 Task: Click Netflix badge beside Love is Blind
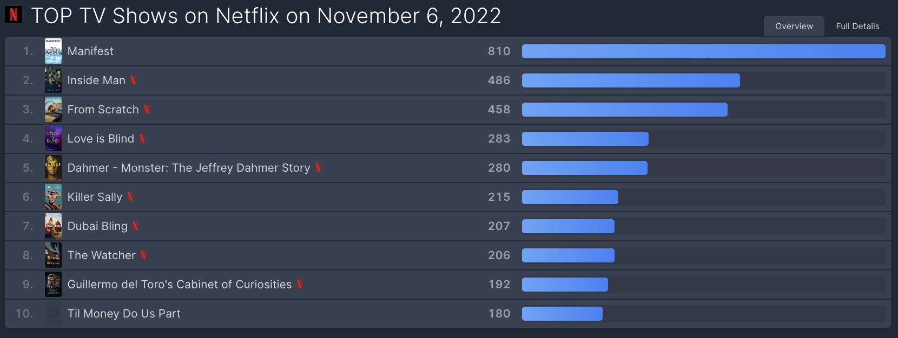click(142, 139)
